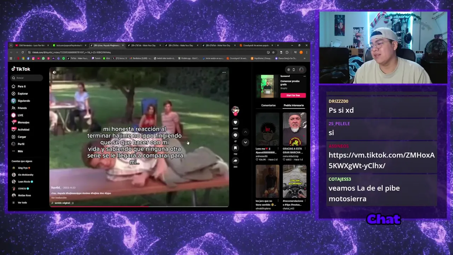Open a new browser tab

pos(278,45)
